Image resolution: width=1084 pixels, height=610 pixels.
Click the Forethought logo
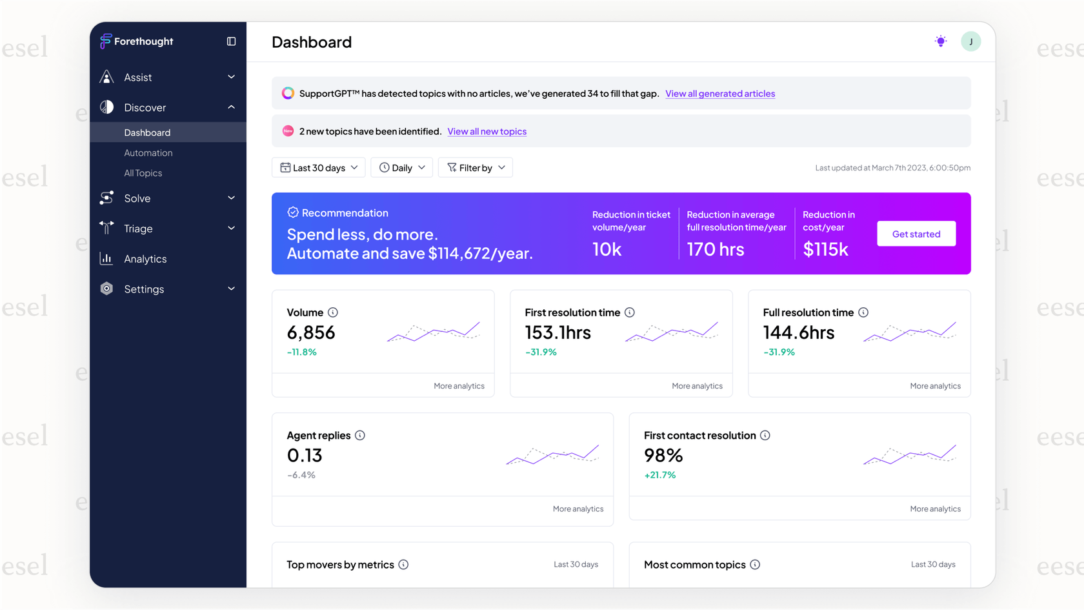click(x=137, y=41)
